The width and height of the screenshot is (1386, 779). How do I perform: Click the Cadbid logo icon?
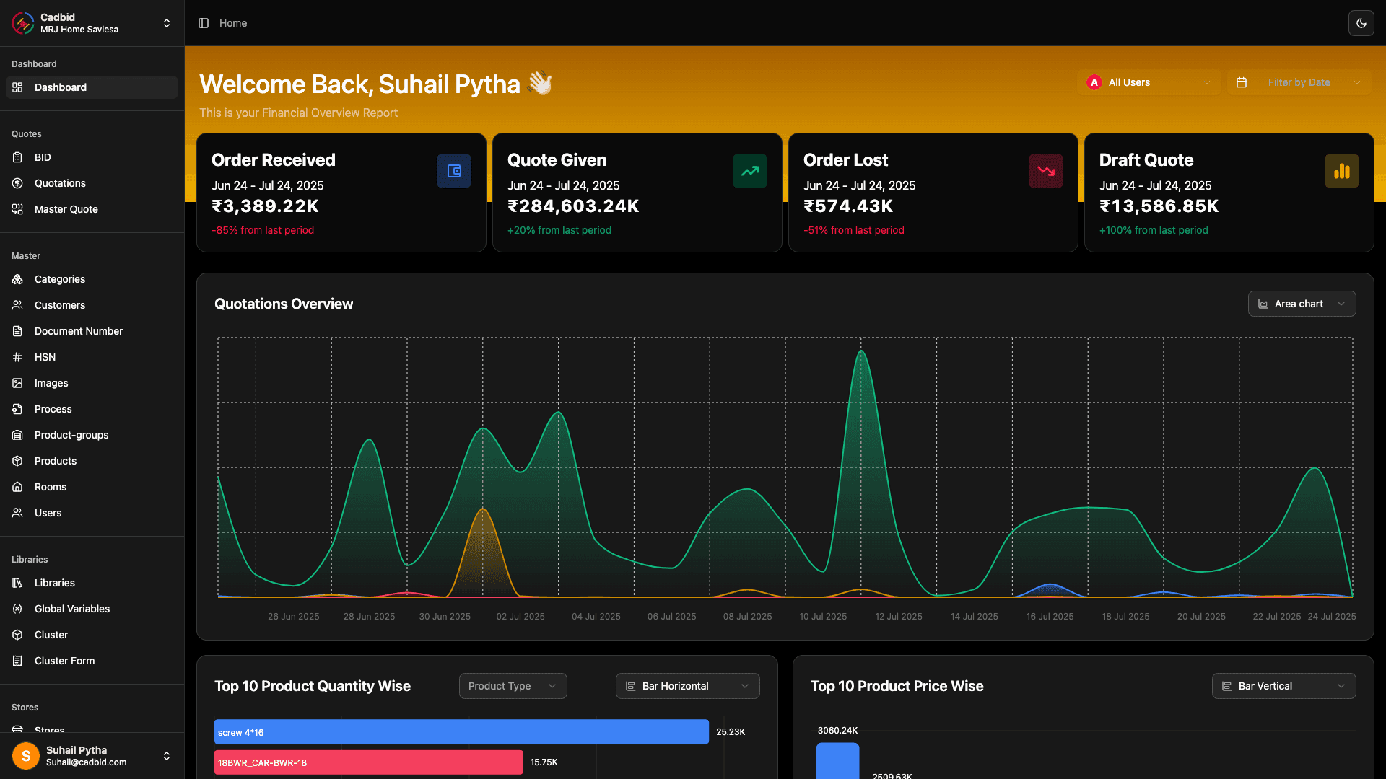[x=23, y=23]
